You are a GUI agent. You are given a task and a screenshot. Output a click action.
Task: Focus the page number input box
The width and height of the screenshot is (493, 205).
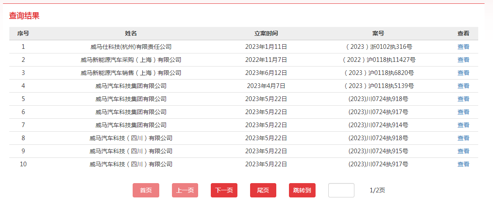[x=341, y=190]
